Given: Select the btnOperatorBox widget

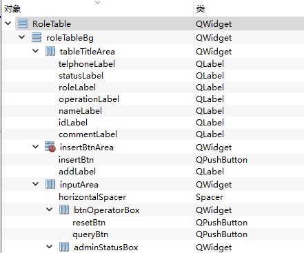Looking at the screenshot, I should (x=107, y=210).
